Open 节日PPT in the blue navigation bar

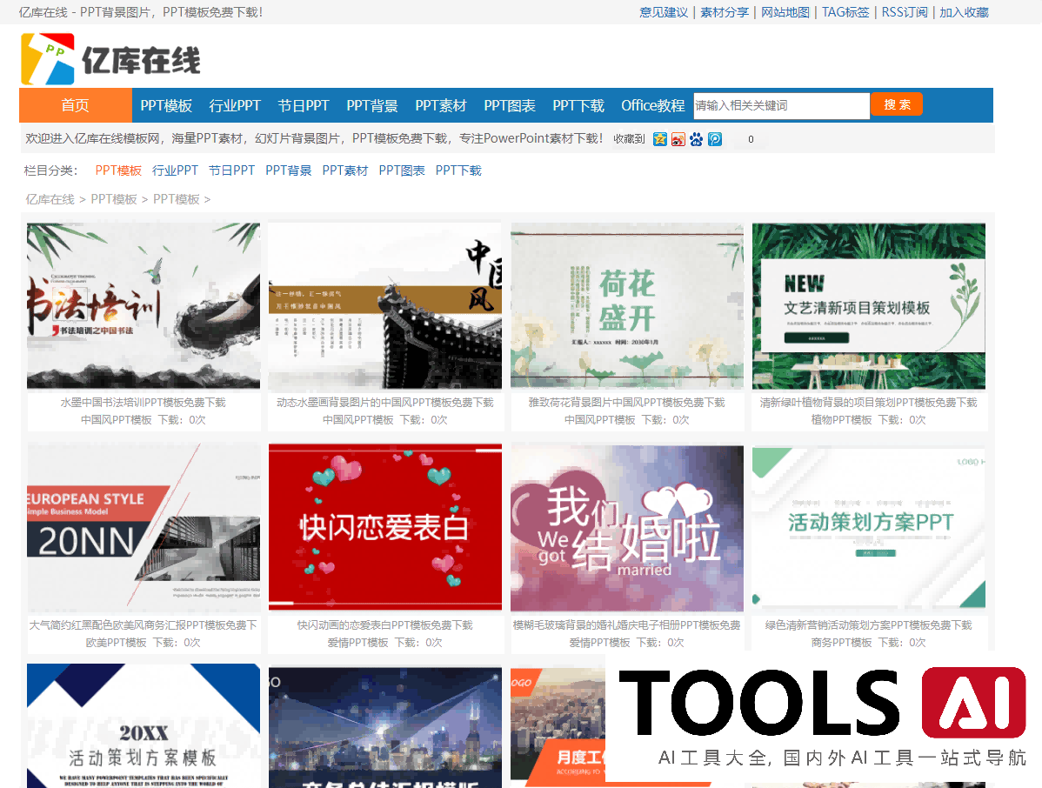[304, 105]
